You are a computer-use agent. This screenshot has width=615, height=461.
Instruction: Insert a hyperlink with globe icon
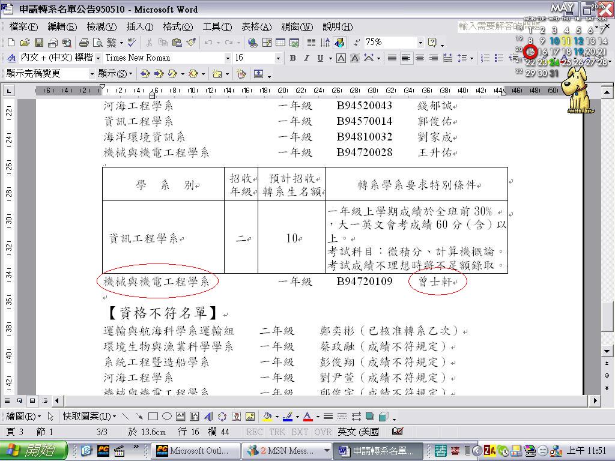pos(253,43)
